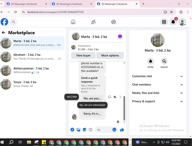
Task: Show hidden system tray icons
Action: [x=154, y=142]
